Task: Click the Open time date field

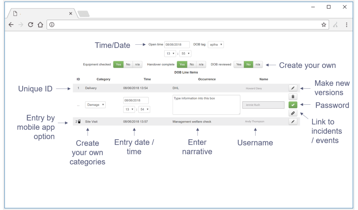Action: [x=177, y=45]
